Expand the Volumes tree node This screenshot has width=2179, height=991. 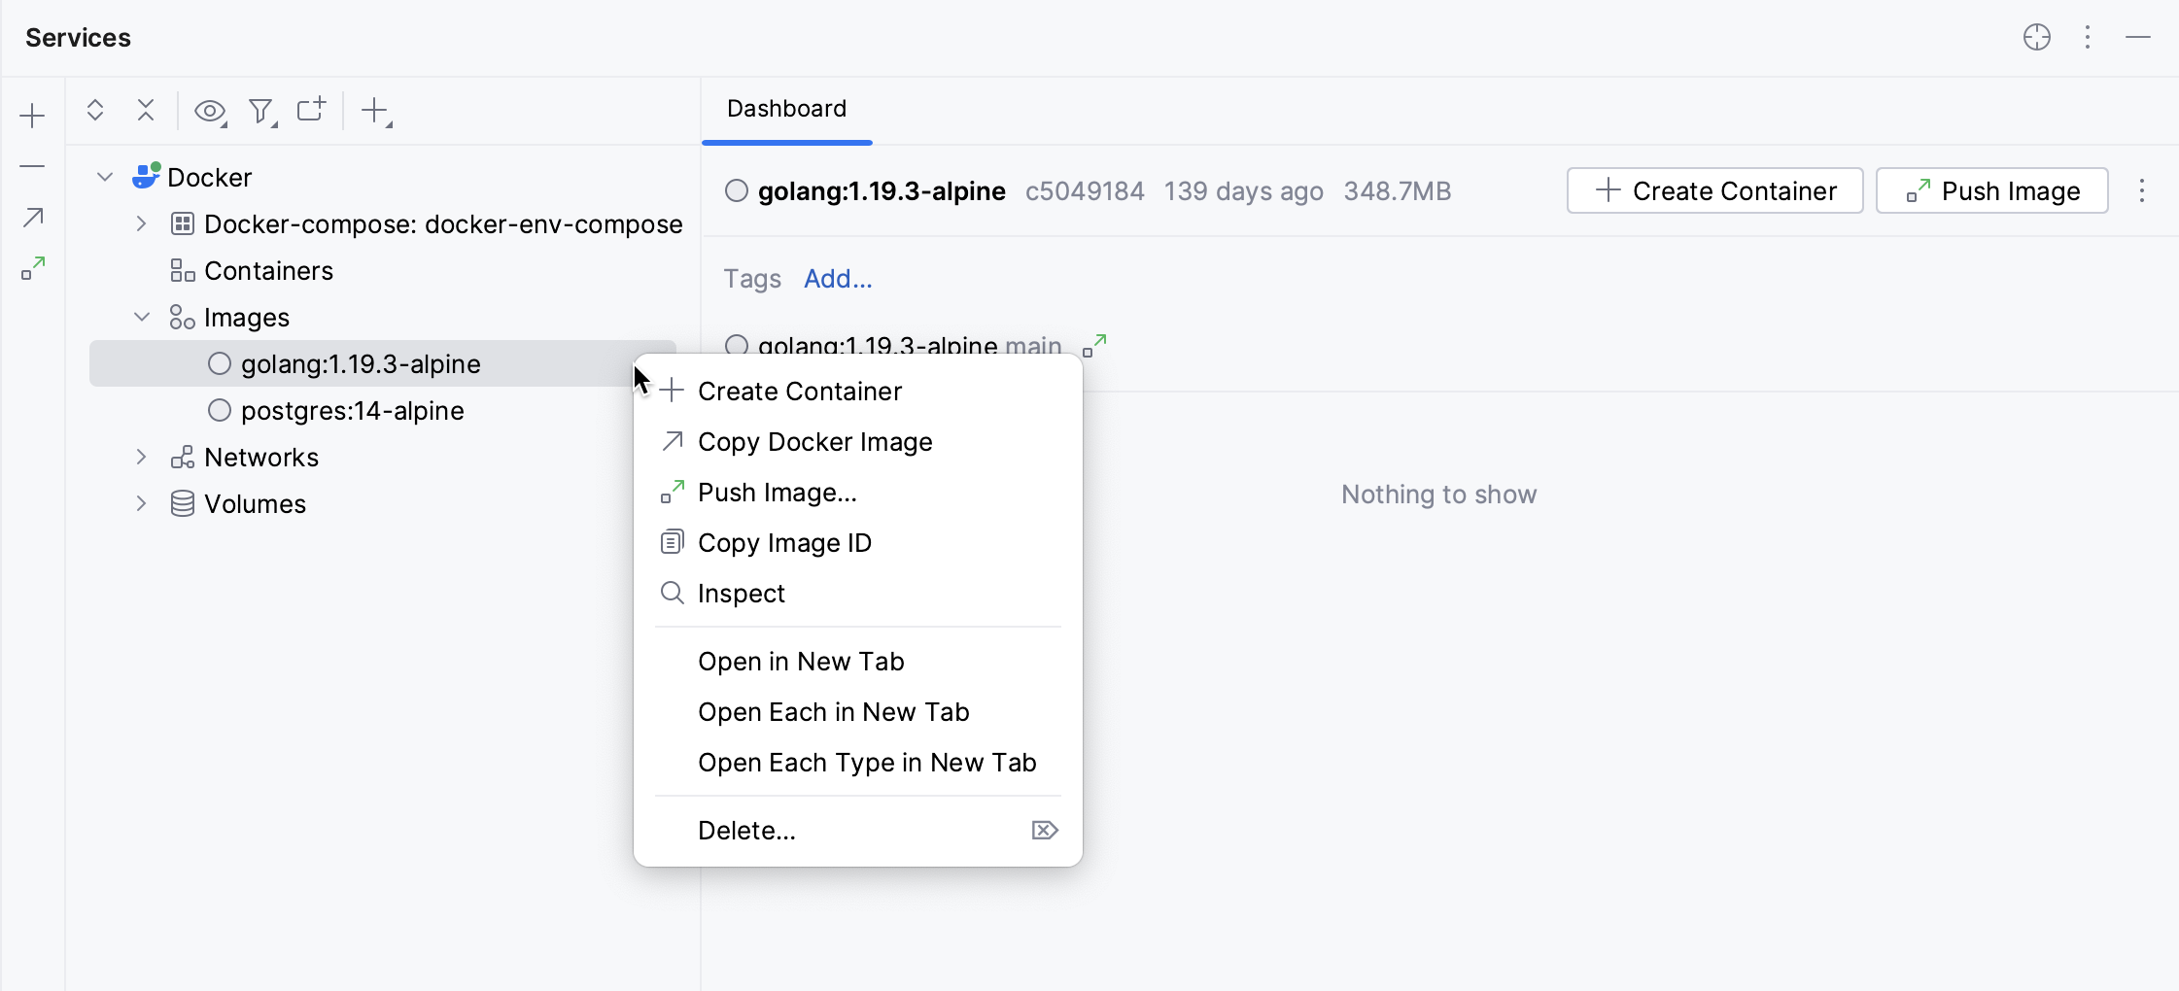[141, 503]
